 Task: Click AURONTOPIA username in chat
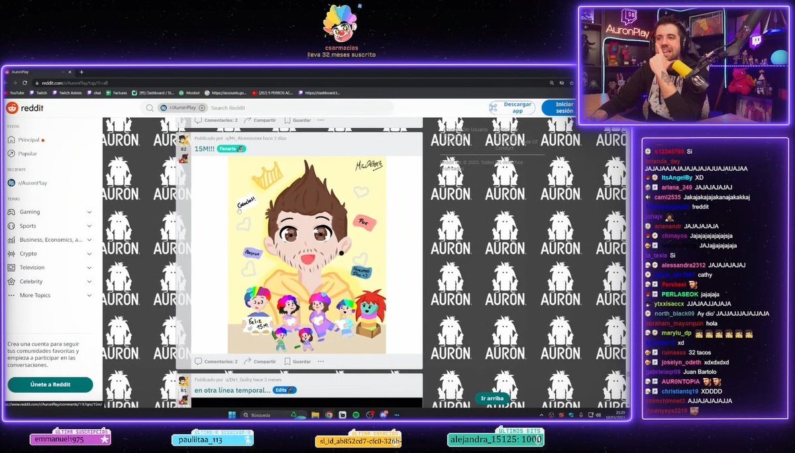click(680, 381)
